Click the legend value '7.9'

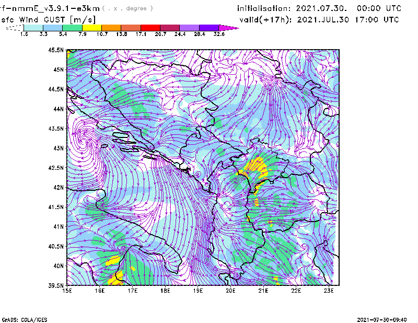coord(83,34)
